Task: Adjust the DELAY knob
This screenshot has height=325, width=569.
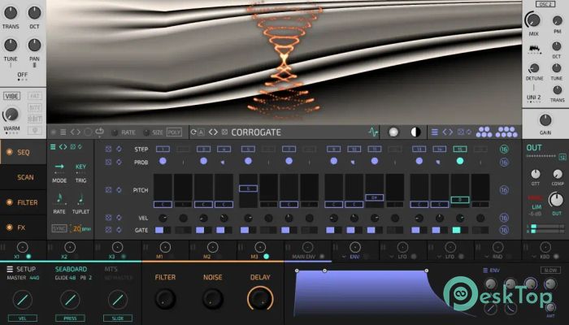Action: (x=260, y=300)
